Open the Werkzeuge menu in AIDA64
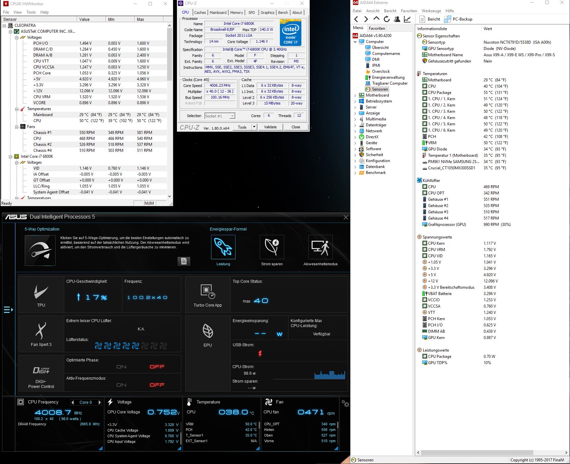570x464 pixels. [431, 11]
